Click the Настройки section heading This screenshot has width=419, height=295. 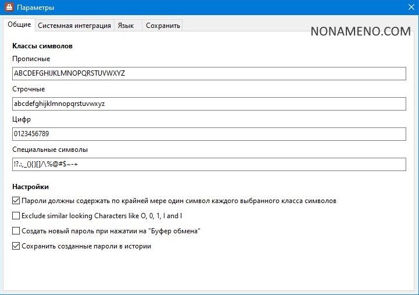pyautogui.click(x=30, y=187)
